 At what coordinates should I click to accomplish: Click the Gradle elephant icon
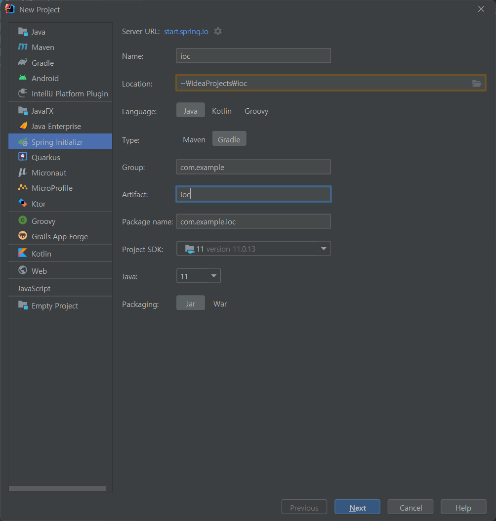point(23,62)
